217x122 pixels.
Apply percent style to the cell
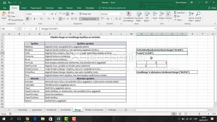tap(108, 19)
